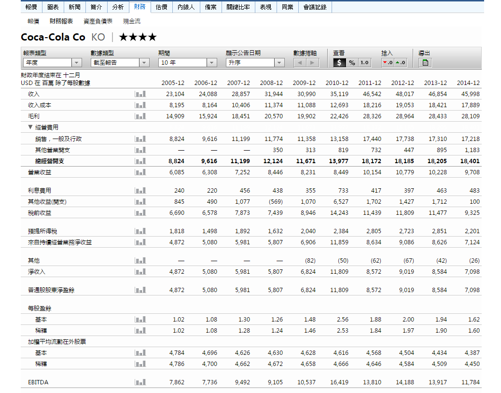501x393 pixels.
Task: Open the 財務報表 sub-link
Action: coord(61,21)
